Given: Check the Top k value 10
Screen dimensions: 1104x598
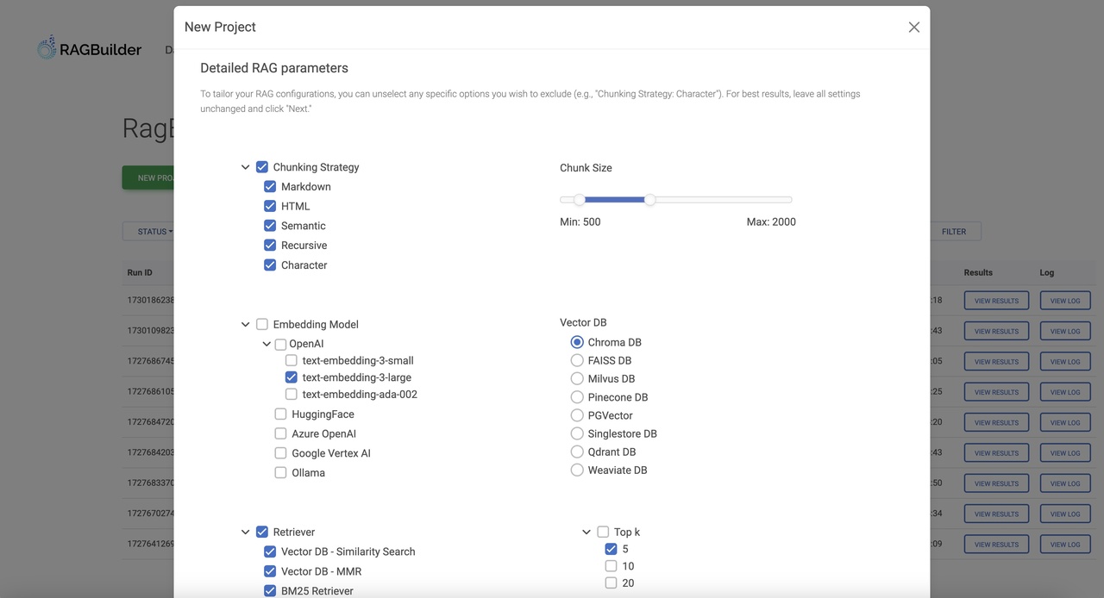Looking at the screenshot, I should [x=611, y=566].
